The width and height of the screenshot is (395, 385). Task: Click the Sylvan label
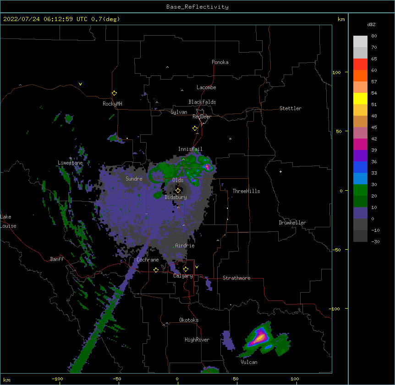point(179,112)
